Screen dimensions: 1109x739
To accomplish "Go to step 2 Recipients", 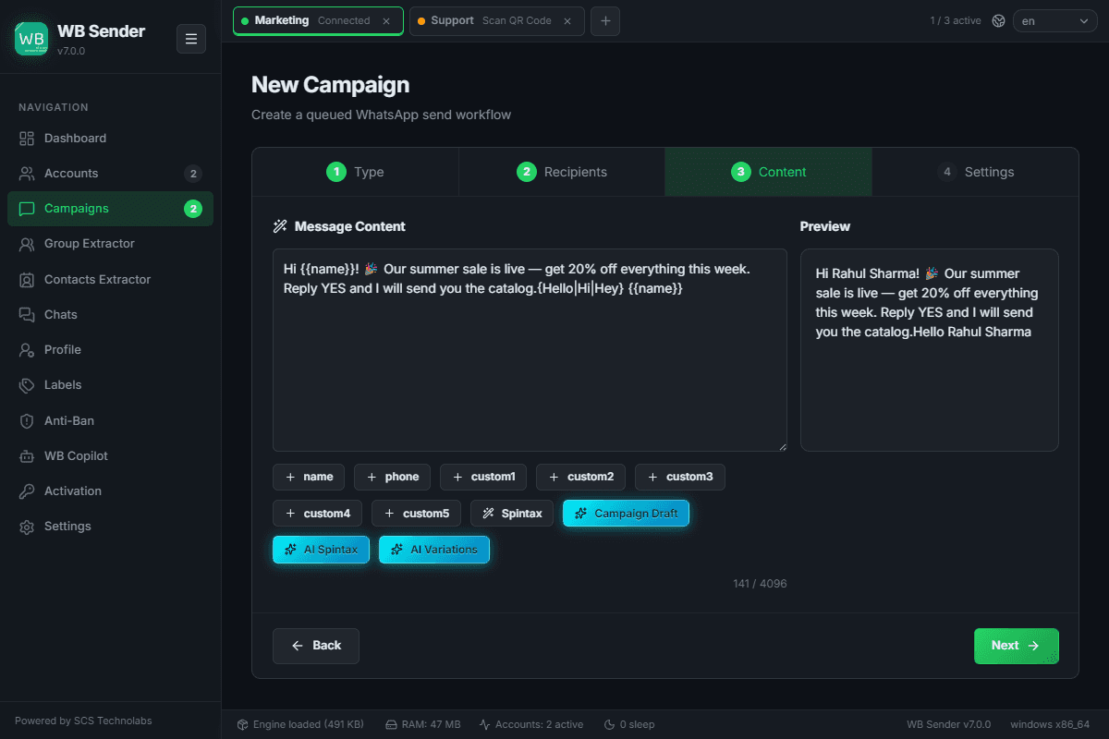I will tap(562, 172).
